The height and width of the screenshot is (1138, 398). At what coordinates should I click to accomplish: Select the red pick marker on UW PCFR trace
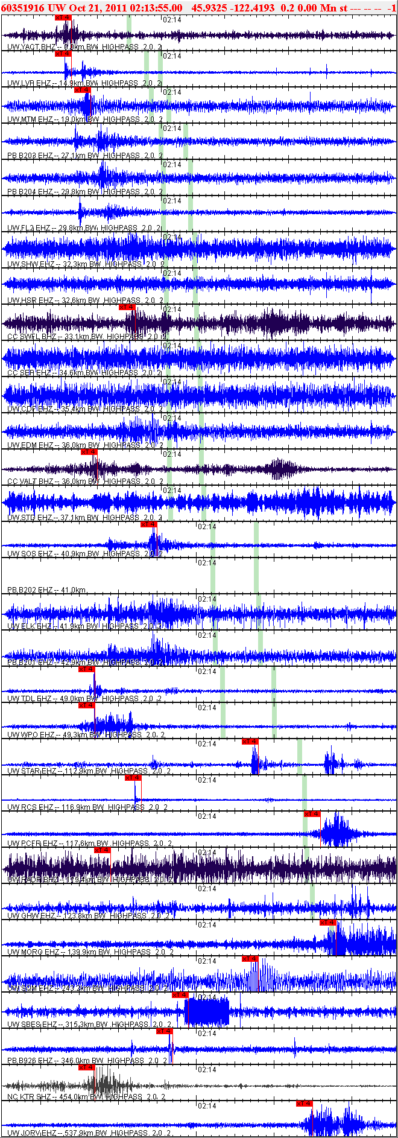click(x=311, y=814)
